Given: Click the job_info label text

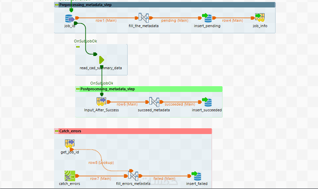Looking at the screenshot, I should tap(260, 26).
